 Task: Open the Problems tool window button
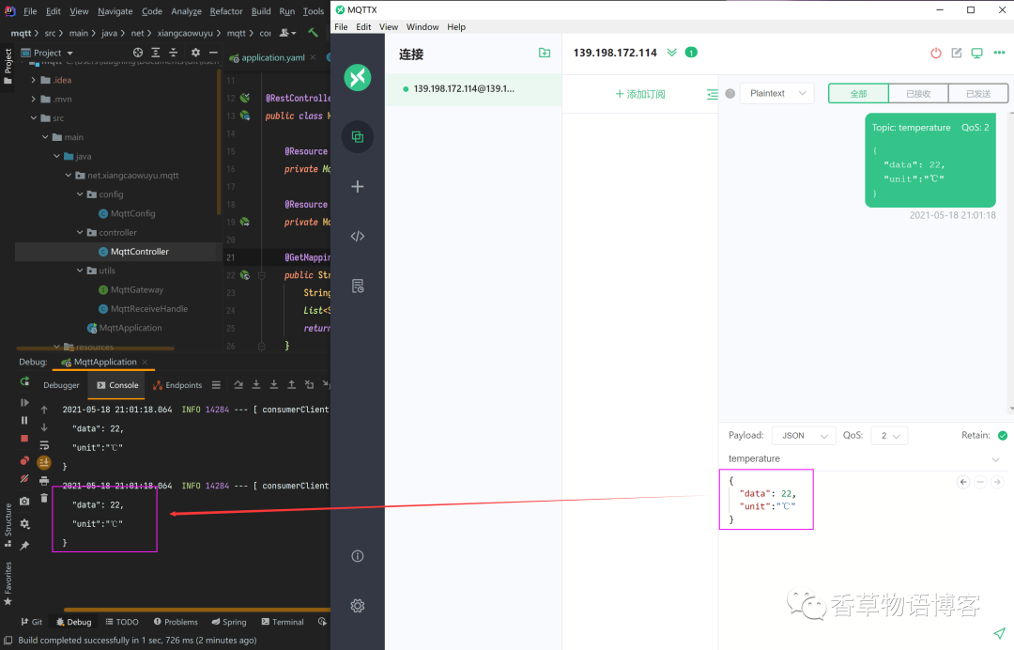176,622
